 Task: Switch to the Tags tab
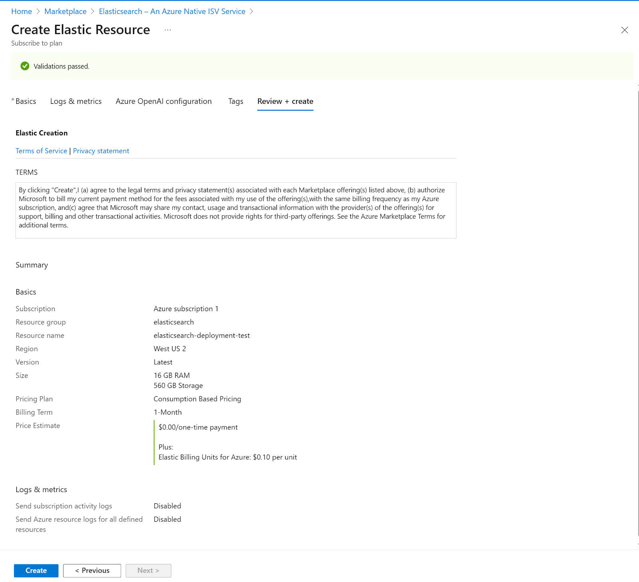(236, 101)
